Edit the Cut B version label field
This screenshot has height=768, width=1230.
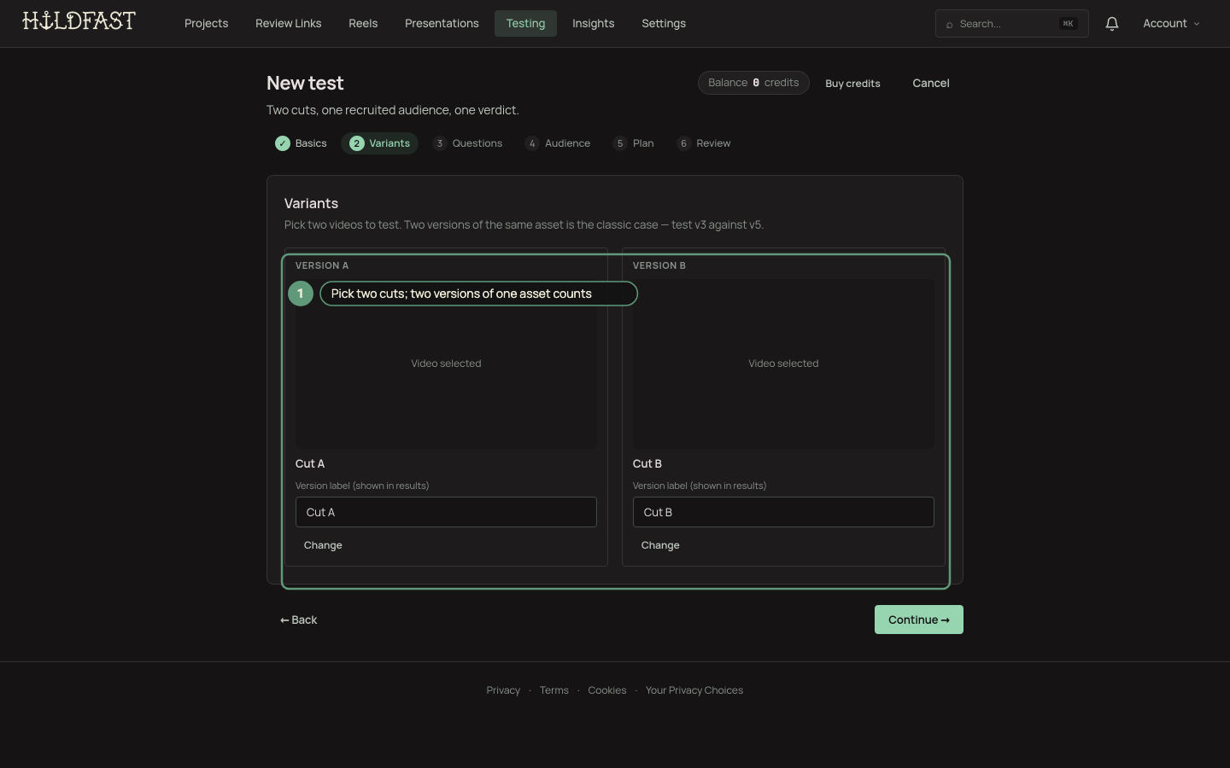pyautogui.click(x=783, y=512)
